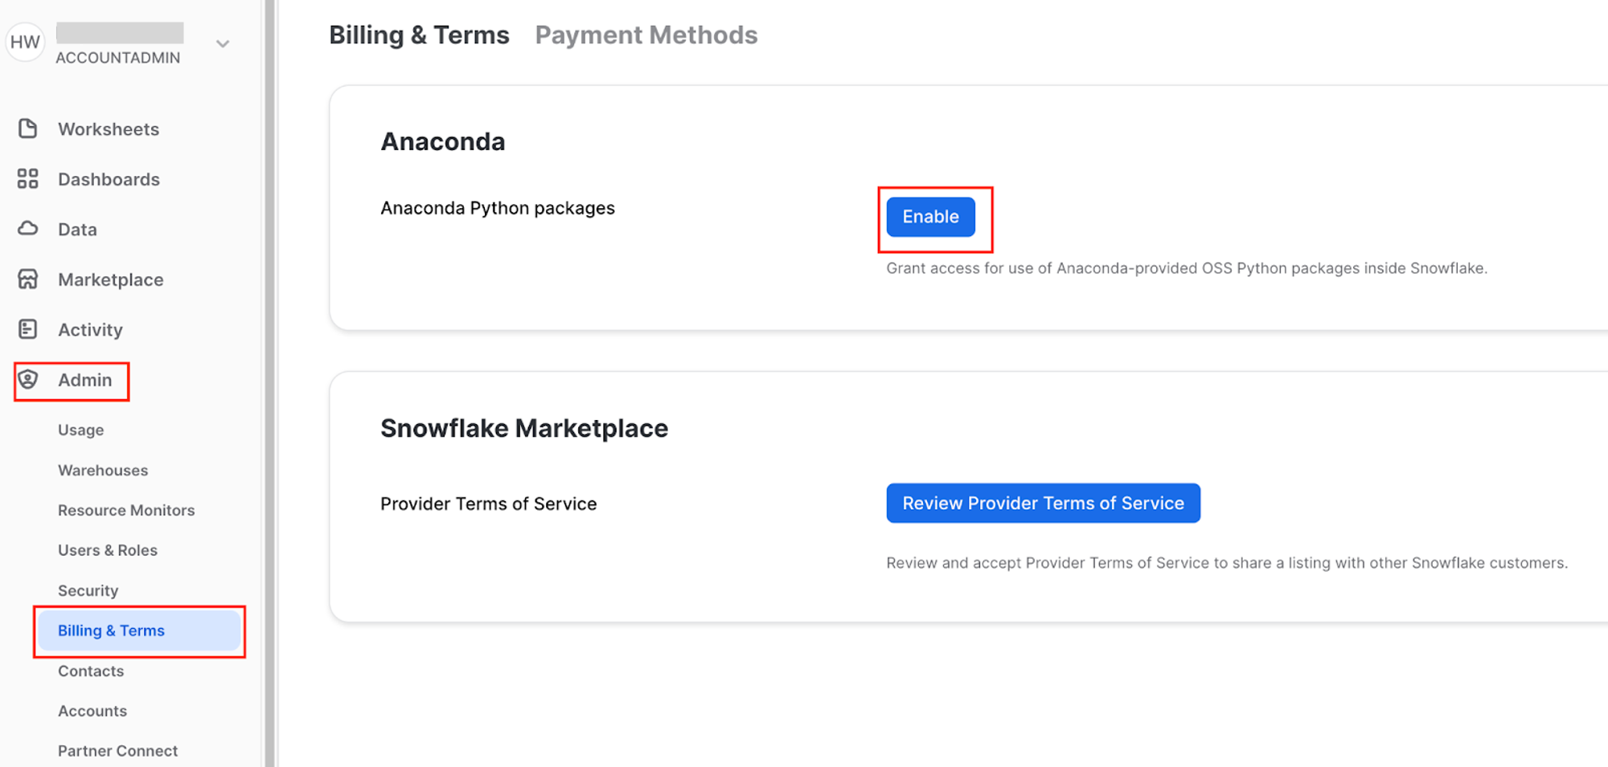Expand the account role dropdown chevron

pos(223,43)
